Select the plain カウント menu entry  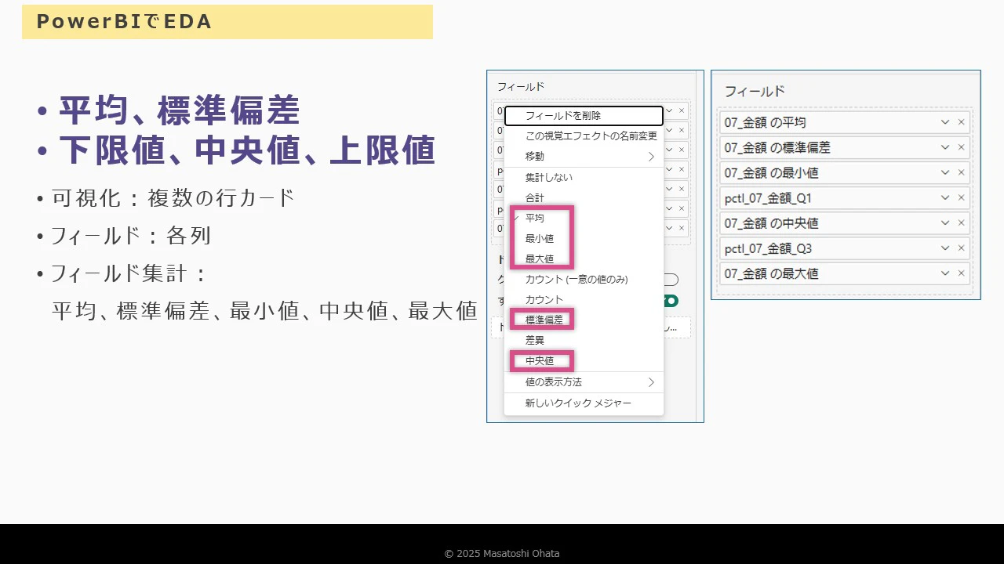[x=584, y=300]
